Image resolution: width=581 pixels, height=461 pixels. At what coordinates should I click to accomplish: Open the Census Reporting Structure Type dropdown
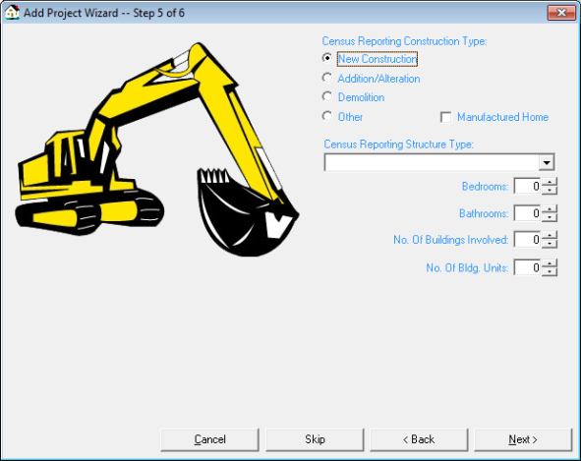coord(547,162)
